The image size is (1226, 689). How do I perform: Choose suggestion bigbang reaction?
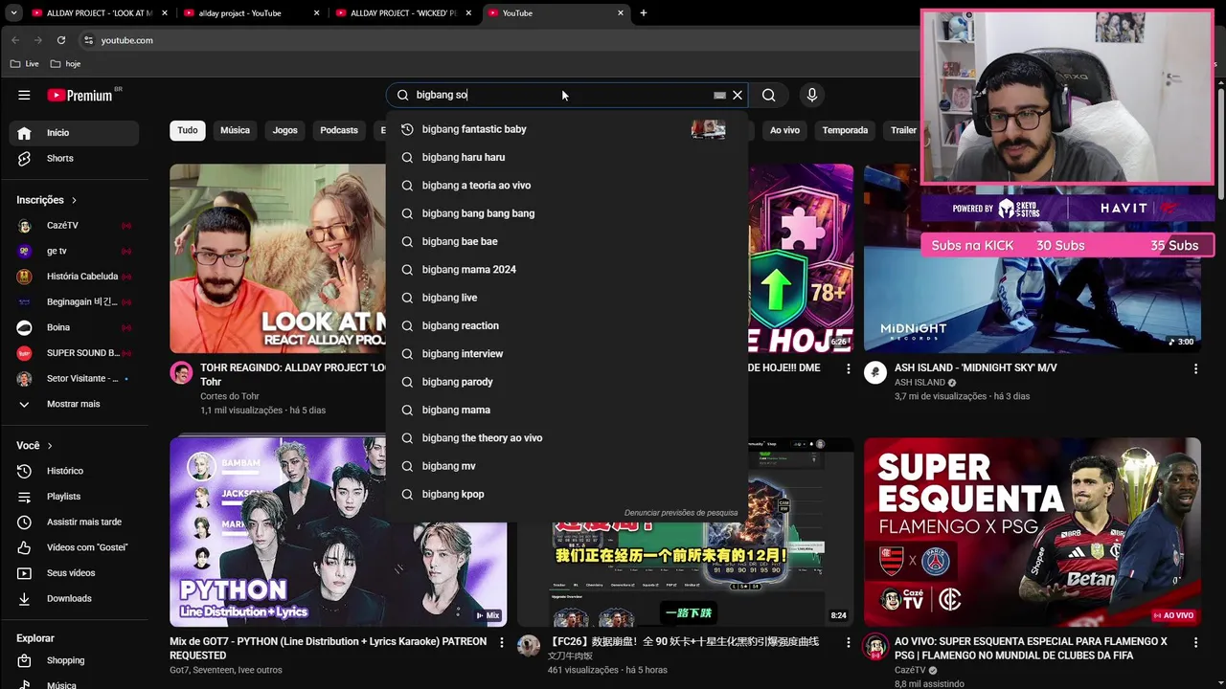click(566, 325)
